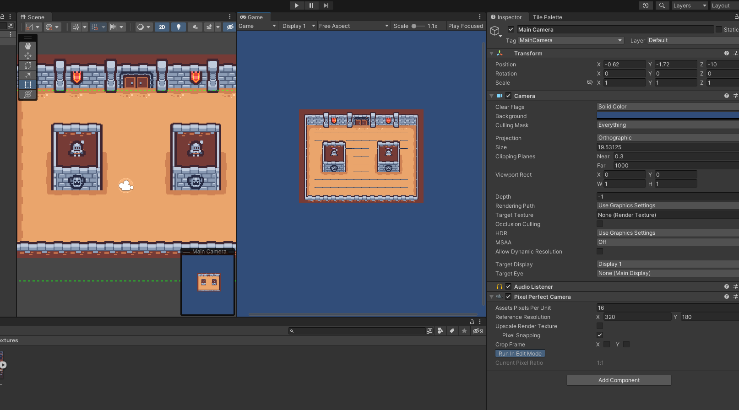This screenshot has width=739, height=410.
Task: Open the Tag MainCamera dropdown
Action: [571, 40]
